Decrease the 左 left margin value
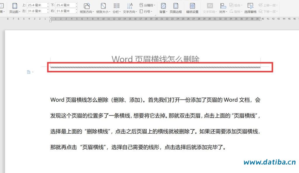Viewport: 299px width, 173px height. point(48,12)
